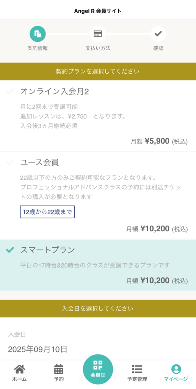196x389 pixels.
Task: Select the オンライン入会月2 plan checkmark
Action: (x=10, y=92)
